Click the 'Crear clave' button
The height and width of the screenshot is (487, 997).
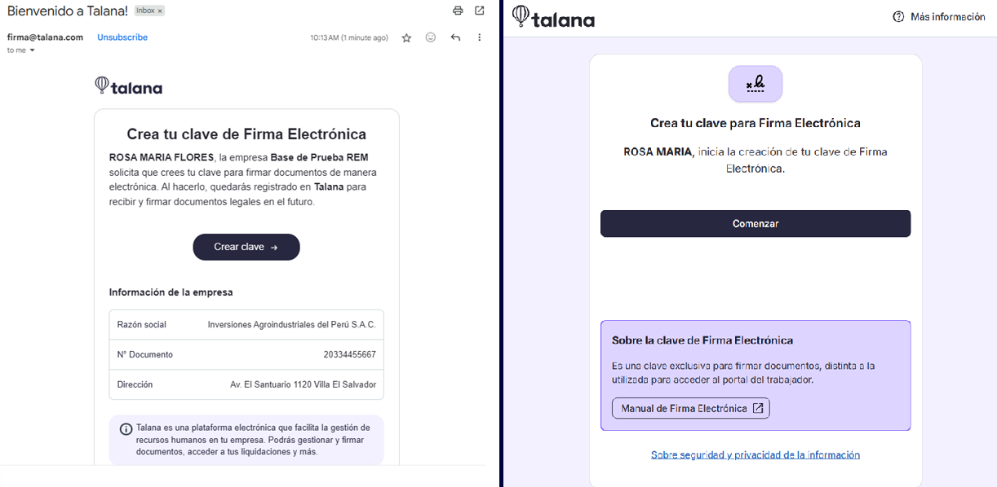[246, 247]
